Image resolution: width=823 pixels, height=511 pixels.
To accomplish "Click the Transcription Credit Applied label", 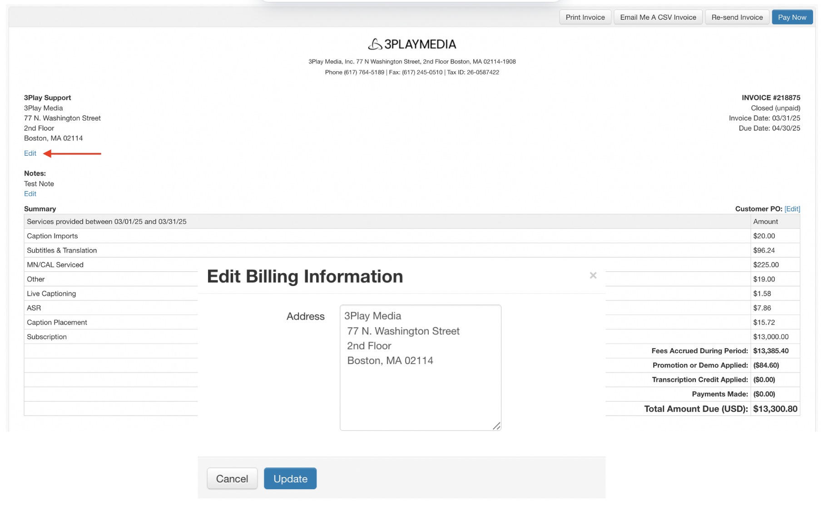I will pos(700,380).
